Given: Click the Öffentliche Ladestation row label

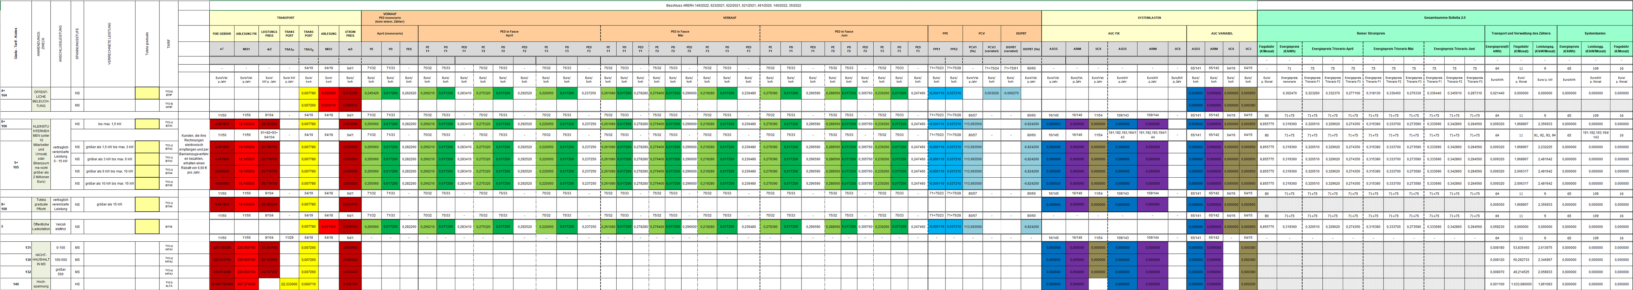Looking at the screenshot, I should (x=40, y=227).
